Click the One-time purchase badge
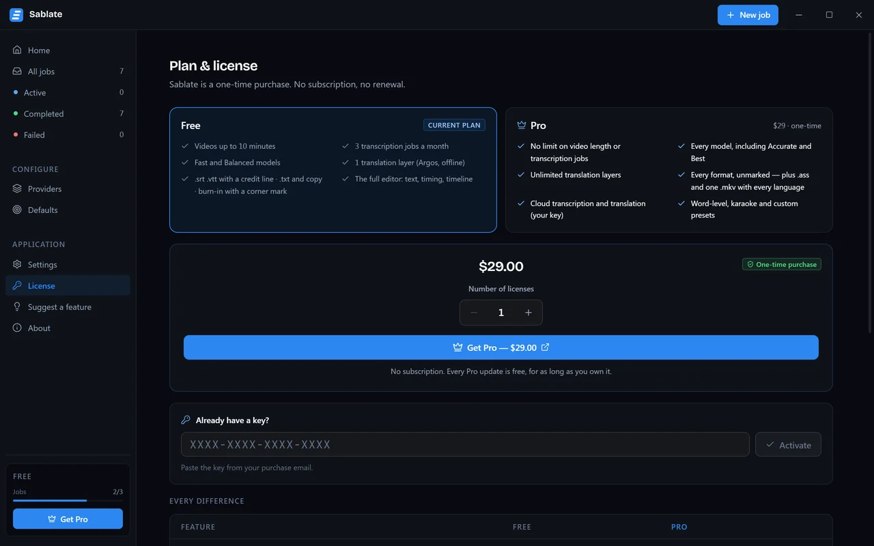Screen dimensions: 874x546 (782, 264)
